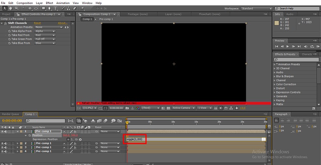Viewport: 321px width, 165px height.
Task: Expand the Color Correction effects category
Action: click(286, 85)
